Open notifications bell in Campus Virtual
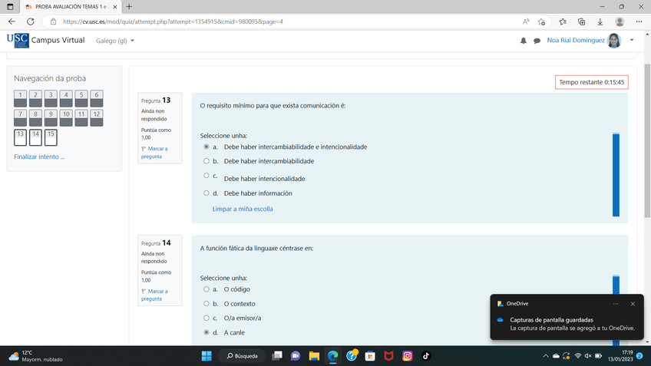Screen dimensions: 651x366 [523, 41]
